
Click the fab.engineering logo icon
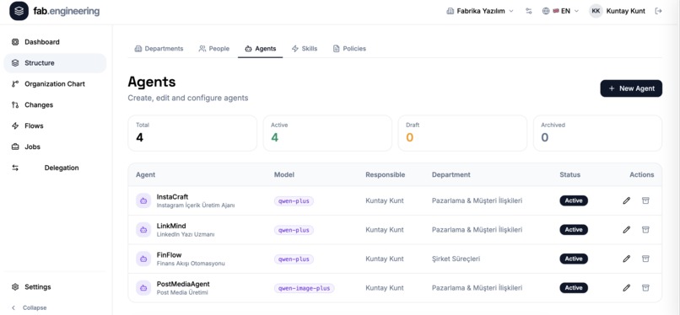tap(19, 11)
